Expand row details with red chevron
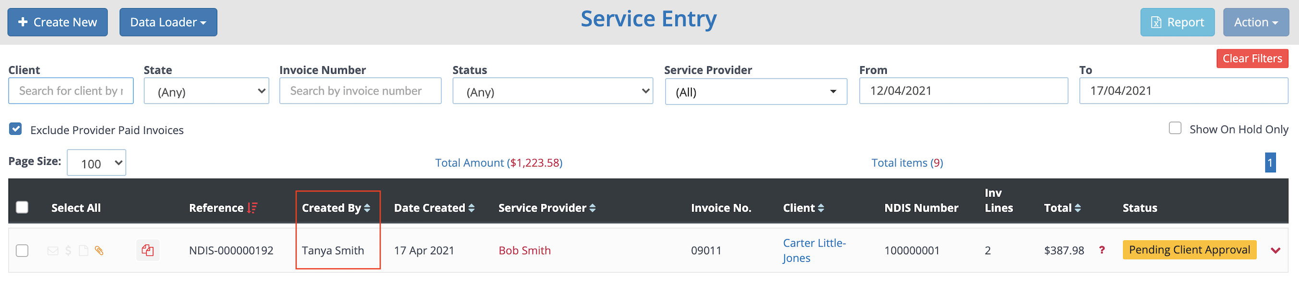The height and width of the screenshot is (281, 1299). coord(1275,251)
